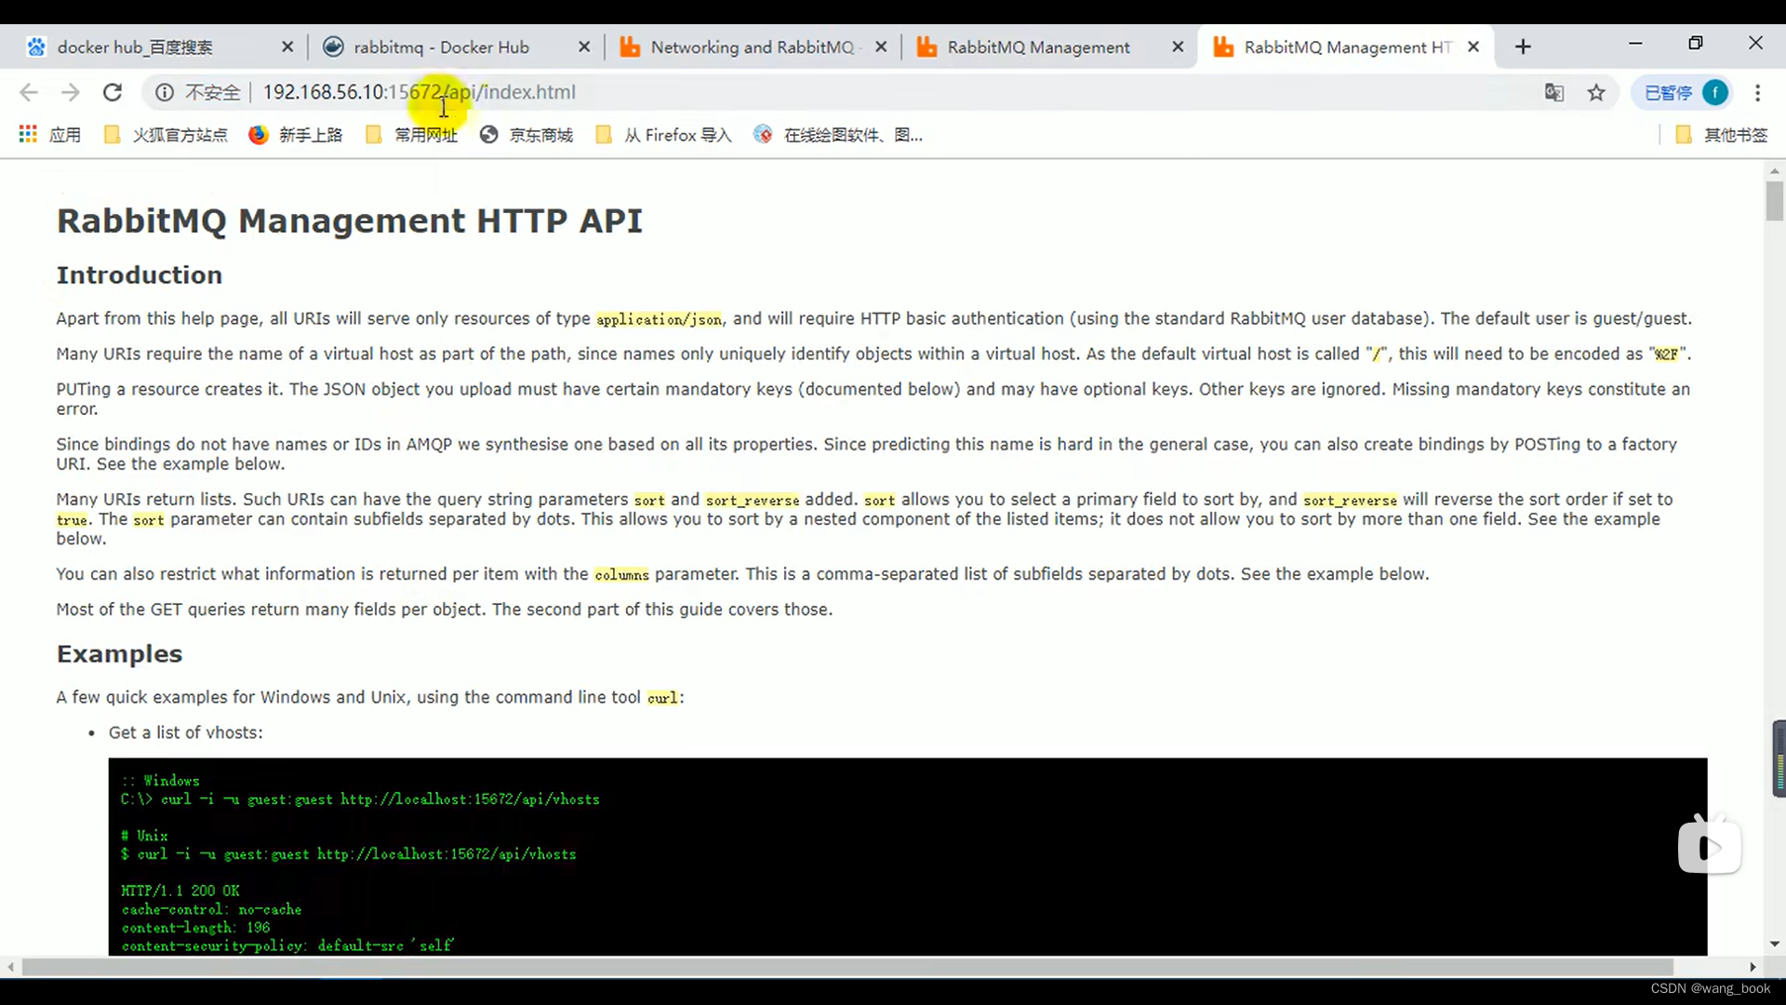Restore down the browser window

pyautogui.click(x=1696, y=44)
